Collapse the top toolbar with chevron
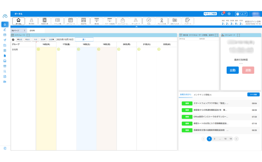This screenshot has width=262, height=162. (136, 27)
